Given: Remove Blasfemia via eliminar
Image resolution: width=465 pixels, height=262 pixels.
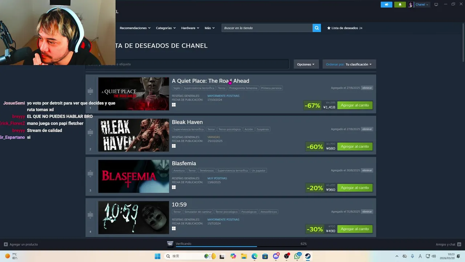Looking at the screenshot, I should (x=367, y=170).
